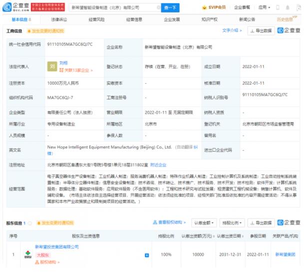Click 附近企业 link beside the address
The width and height of the screenshot is (305, 272).
tap(158, 165)
